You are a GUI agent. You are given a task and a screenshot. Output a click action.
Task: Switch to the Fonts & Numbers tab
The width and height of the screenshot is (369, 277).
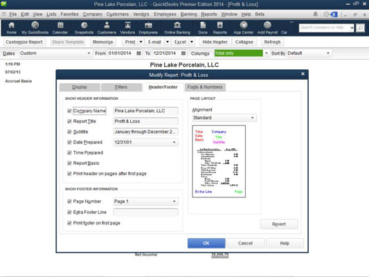coord(205,87)
